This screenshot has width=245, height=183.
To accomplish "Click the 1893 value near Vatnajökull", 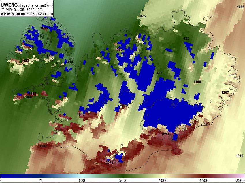I will (165, 134).
